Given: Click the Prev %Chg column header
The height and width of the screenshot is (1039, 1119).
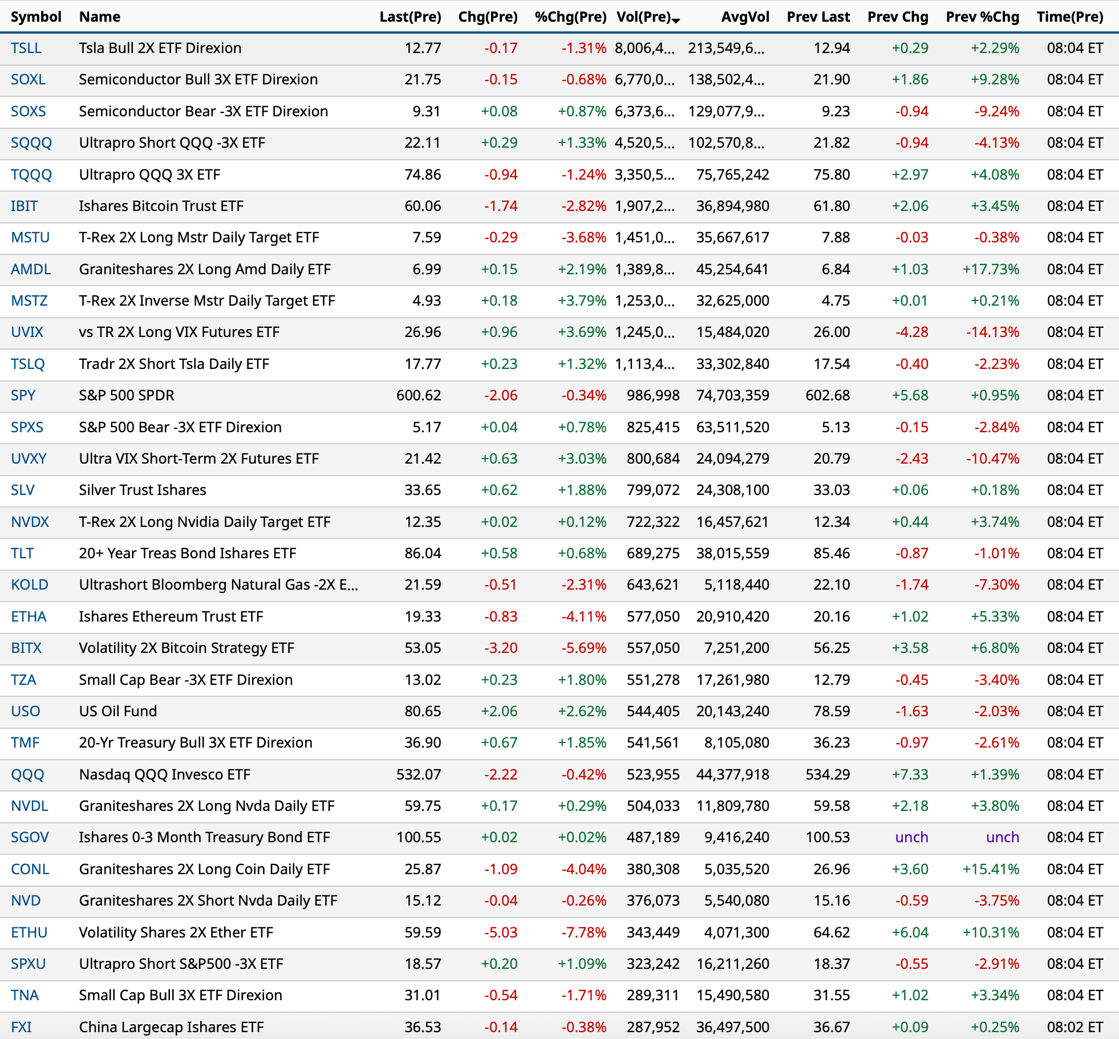Looking at the screenshot, I should click(982, 17).
